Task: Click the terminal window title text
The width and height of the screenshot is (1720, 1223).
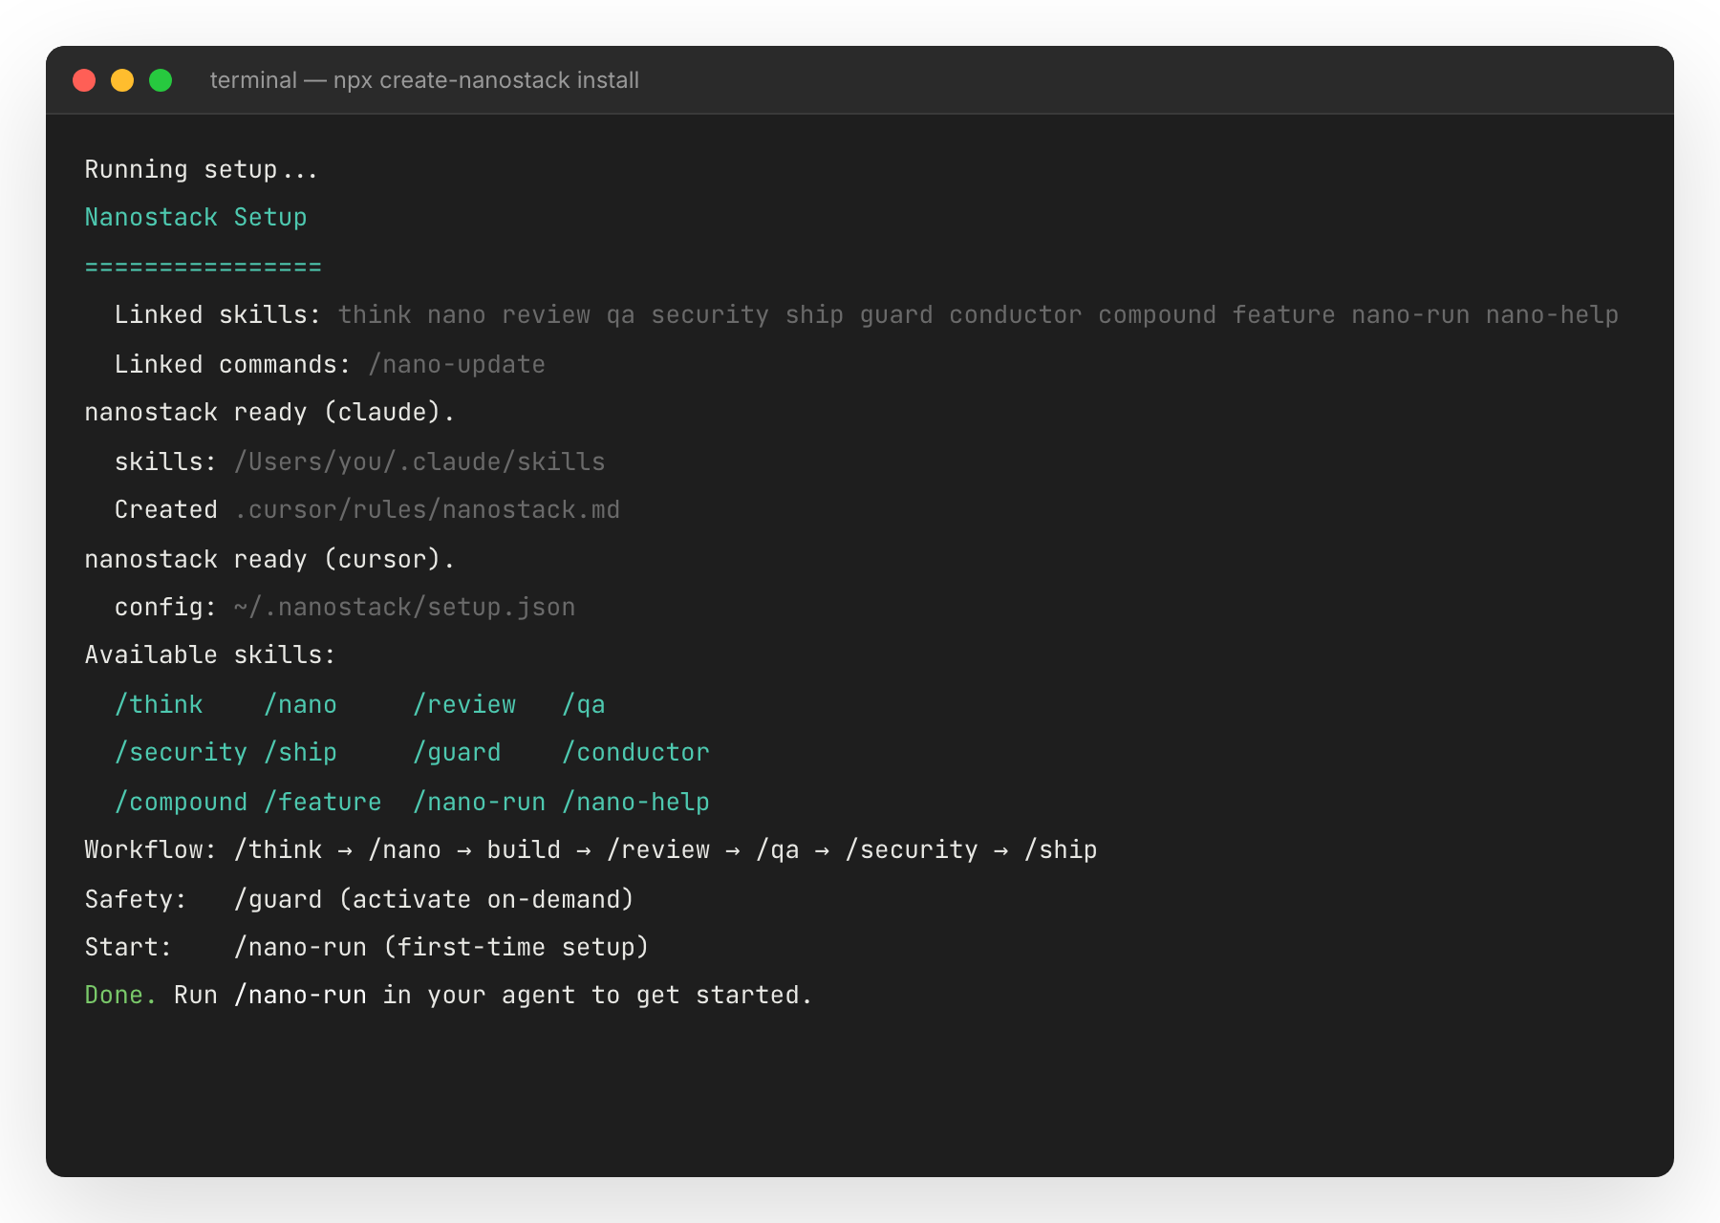Action: click(x=424, y=80)
